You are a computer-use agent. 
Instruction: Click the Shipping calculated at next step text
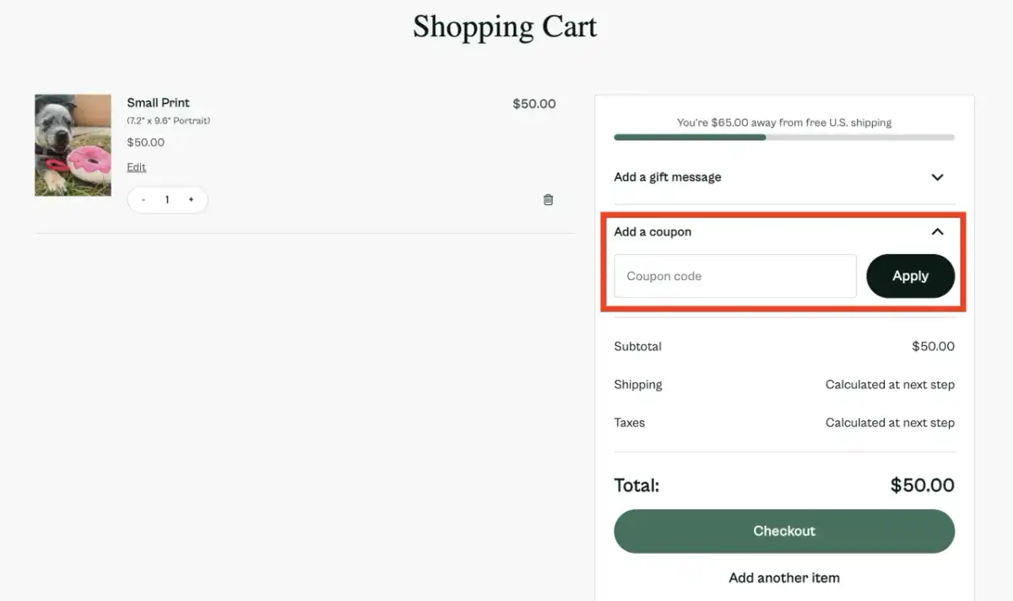pyautogui.click(x=890, y=385)
